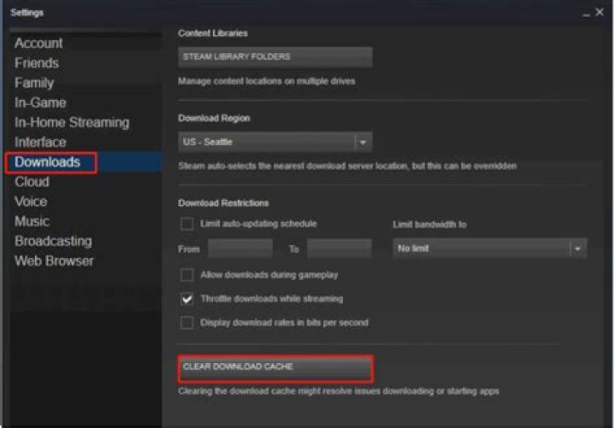Go to Voice settings
This screenshot has height=428, width=616.
point(31,202)
